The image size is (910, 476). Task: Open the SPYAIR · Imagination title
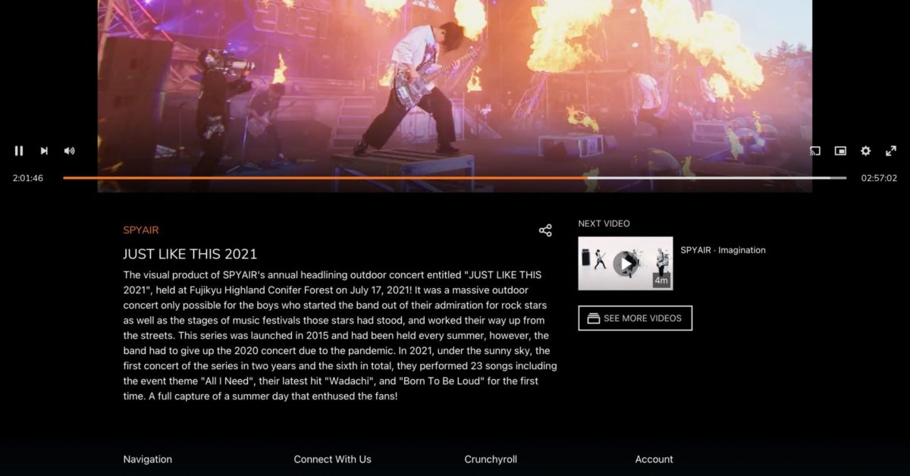(x=723, y=250)
